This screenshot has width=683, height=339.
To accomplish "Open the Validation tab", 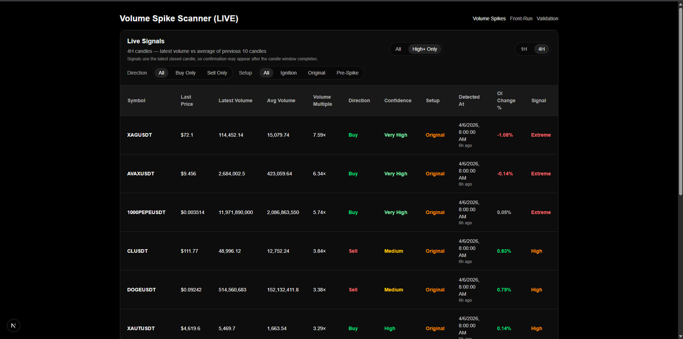I will click(548, 19).
